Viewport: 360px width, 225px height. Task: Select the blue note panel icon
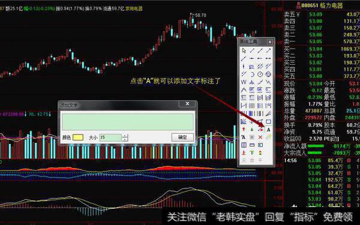[244, 145]
